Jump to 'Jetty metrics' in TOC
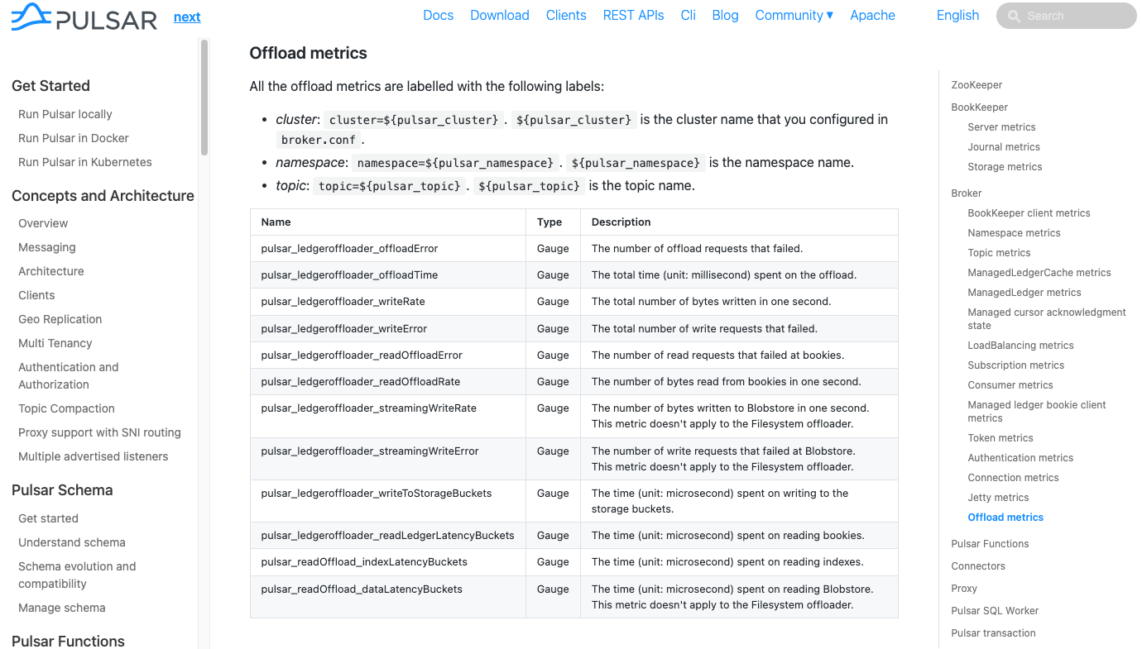The height and width of the screenshot is (649, 1142). [998, 498]
